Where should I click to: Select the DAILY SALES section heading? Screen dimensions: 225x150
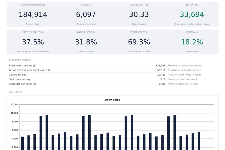click(x=15, y=92)
